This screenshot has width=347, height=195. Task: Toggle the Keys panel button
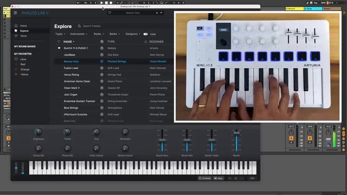point(219,178)
